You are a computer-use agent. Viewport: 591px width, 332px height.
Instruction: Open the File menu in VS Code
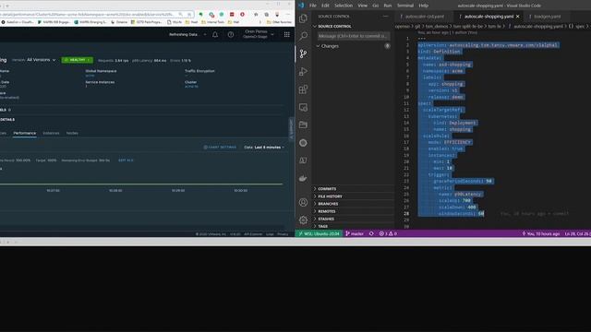click(313, 6)
